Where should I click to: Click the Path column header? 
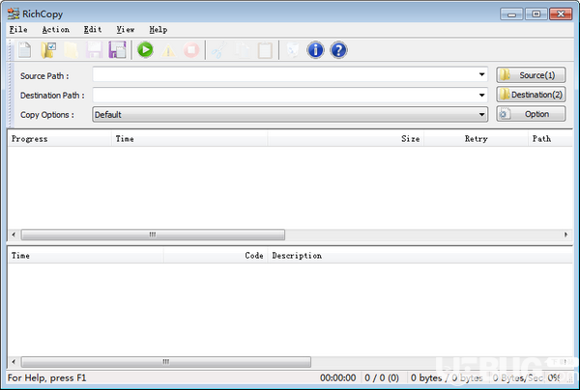tap(550, 139)
